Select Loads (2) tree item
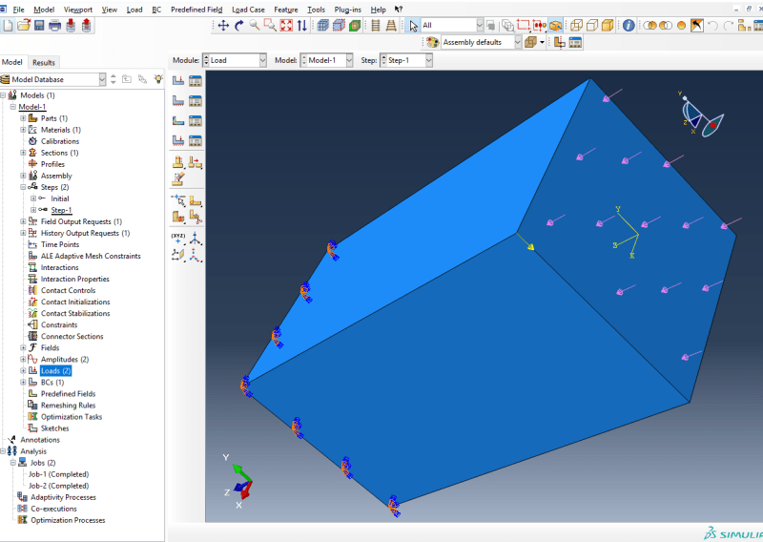Viewport: 763px width, 542px height. point(55,371)
